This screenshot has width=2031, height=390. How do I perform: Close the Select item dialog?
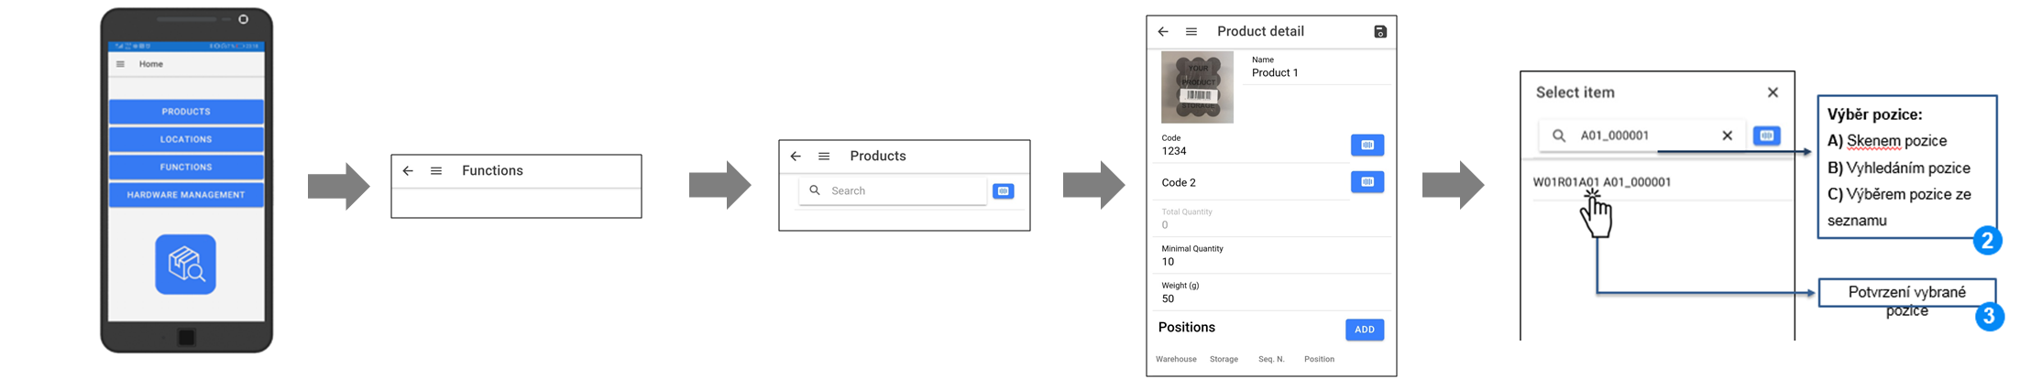1773,92
